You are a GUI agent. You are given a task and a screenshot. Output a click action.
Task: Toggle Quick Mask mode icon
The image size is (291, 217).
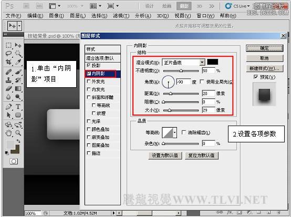pos(14,161)
